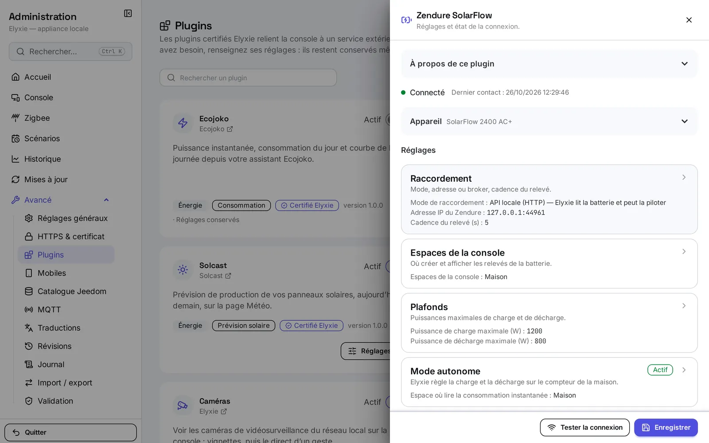Click the Journal log icon
Screen dimensions: 709x443
point(29,365)
